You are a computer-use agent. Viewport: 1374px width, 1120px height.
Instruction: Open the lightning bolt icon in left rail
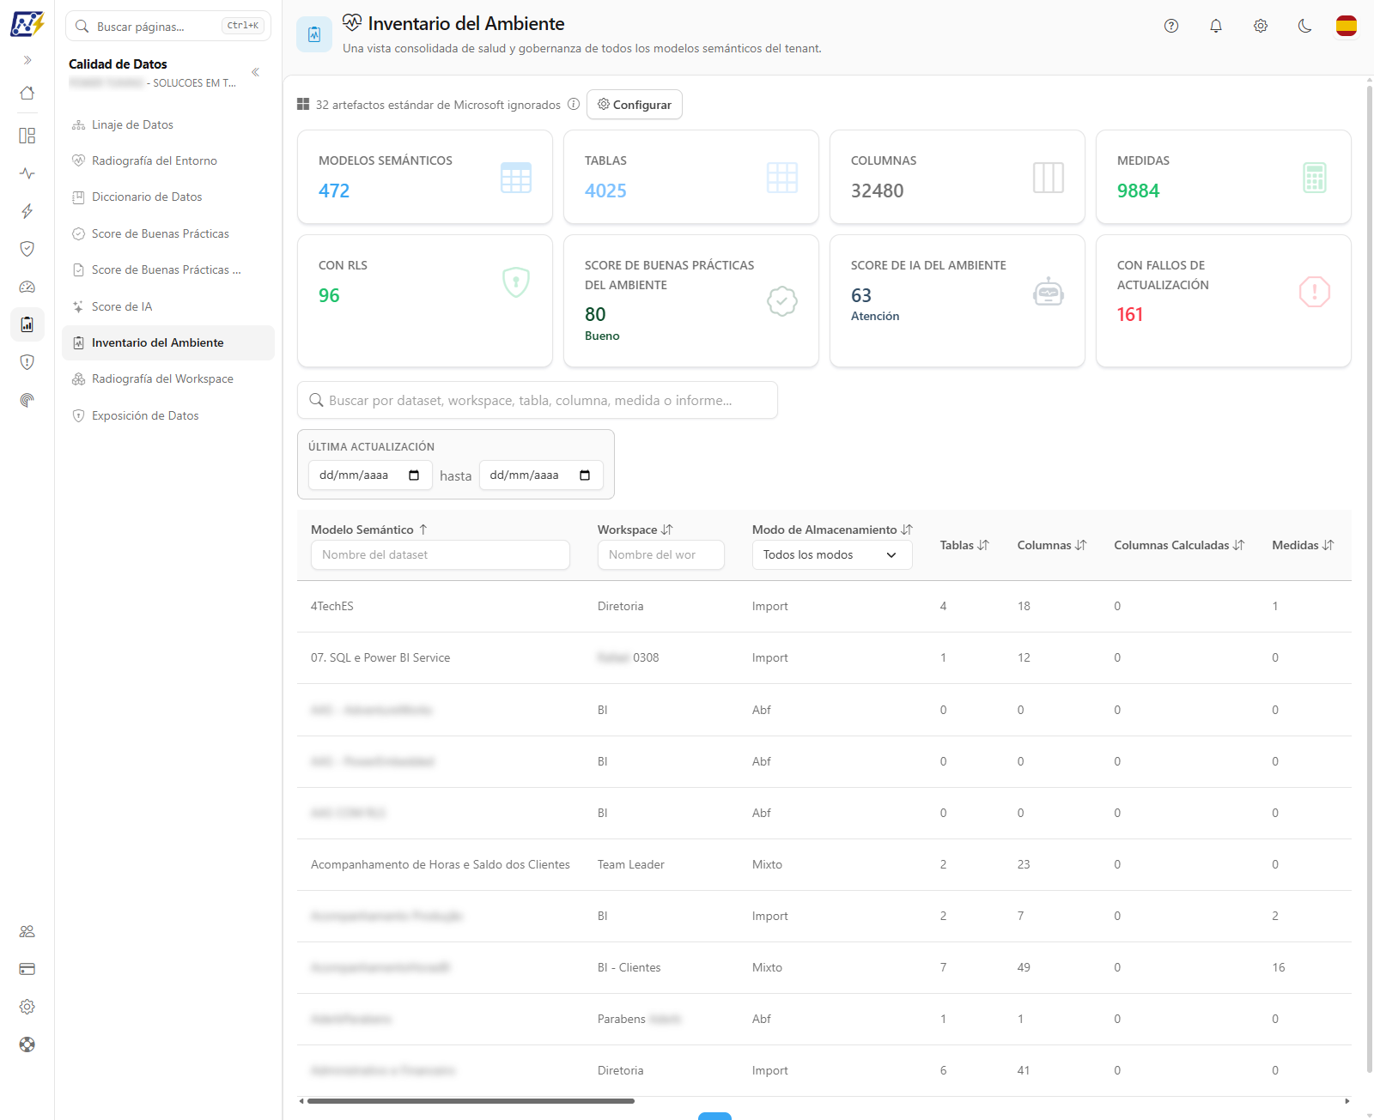pos(27,211)
